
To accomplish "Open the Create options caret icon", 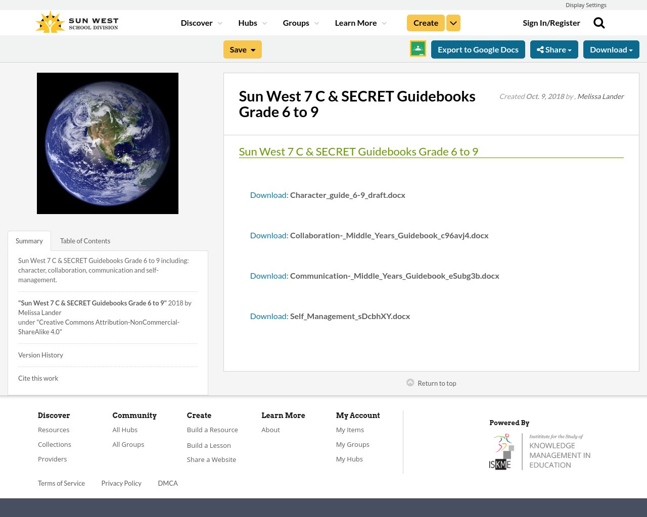I will coord(453,23).
